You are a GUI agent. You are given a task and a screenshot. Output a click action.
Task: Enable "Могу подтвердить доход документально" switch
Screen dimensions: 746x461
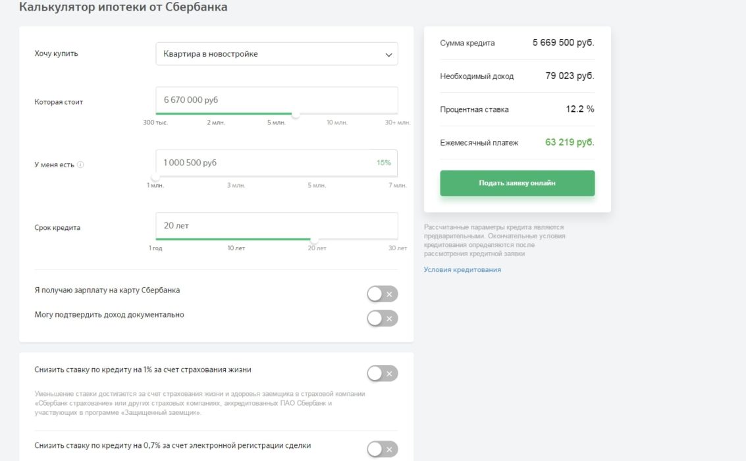pyautogui.click(x=382, y=319)
